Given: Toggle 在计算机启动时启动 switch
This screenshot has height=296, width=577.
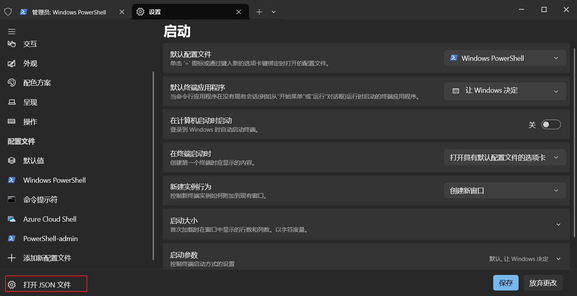Looking at the screenshot, I should point(551,125).
